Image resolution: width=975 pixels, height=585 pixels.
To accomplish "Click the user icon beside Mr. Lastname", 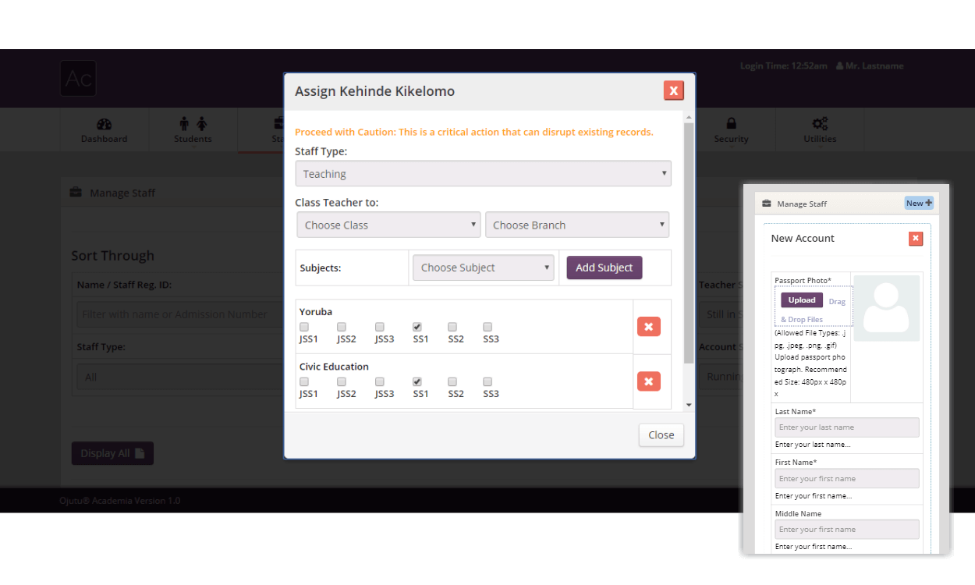I will point(840,66).
